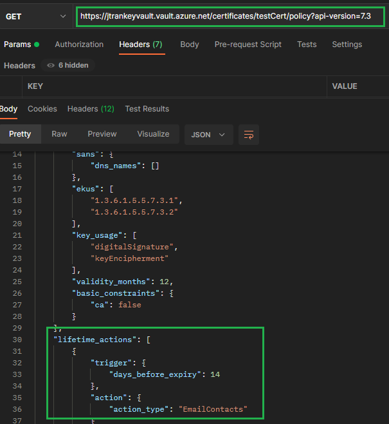Click line number 25 in gutter
This screenshot has height=424, width=389.
[x=17, y=282]
